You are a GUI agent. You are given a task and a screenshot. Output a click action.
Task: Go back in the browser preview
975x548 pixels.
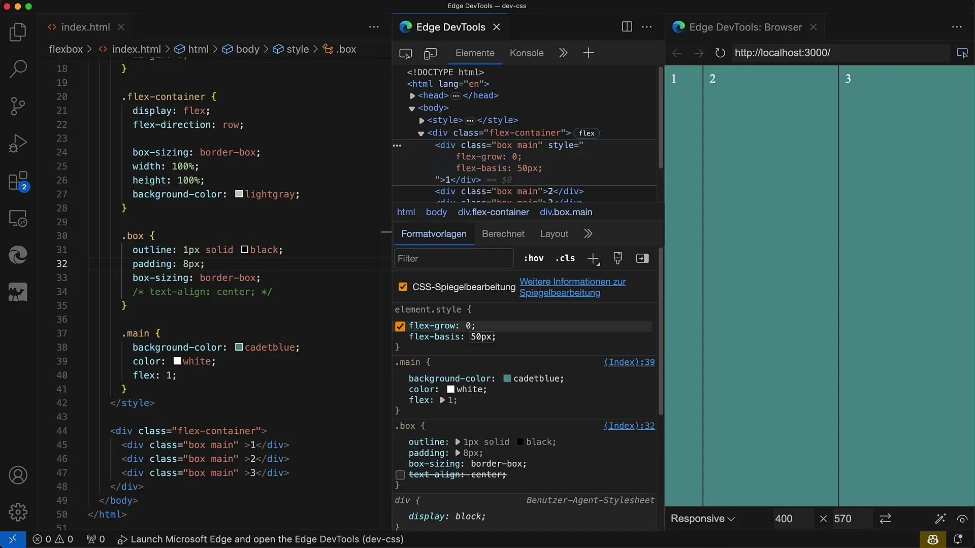pos(677,53)
